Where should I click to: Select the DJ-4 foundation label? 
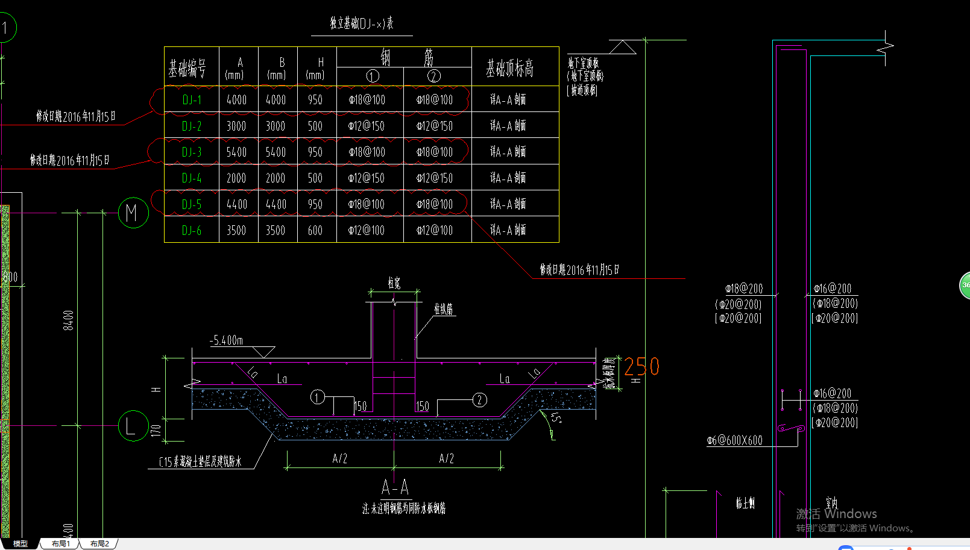192,178
